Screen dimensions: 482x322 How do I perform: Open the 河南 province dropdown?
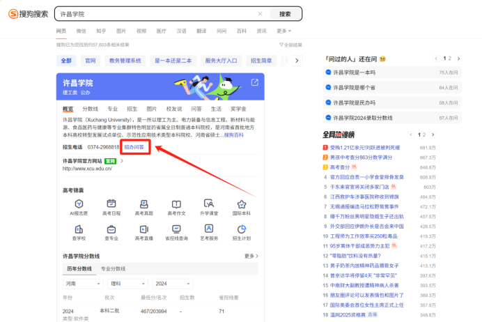(x=83, y=284)
